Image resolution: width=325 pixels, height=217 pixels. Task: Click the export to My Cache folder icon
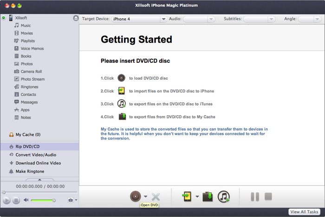tap(208, 197)
